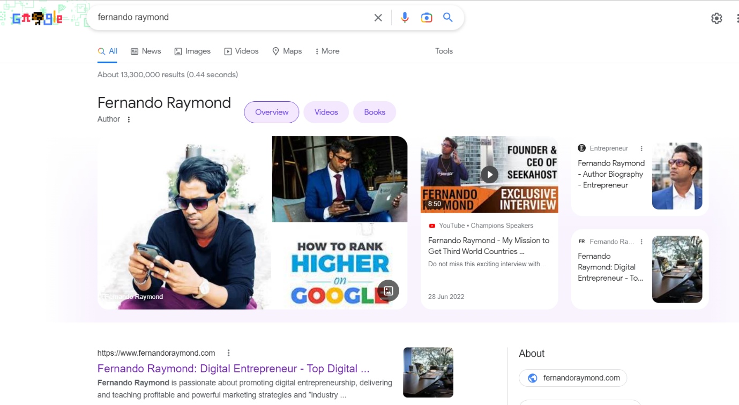Click the Author subtitle label
The height and width of the screenshot is (405, 739).
(109, 119)
